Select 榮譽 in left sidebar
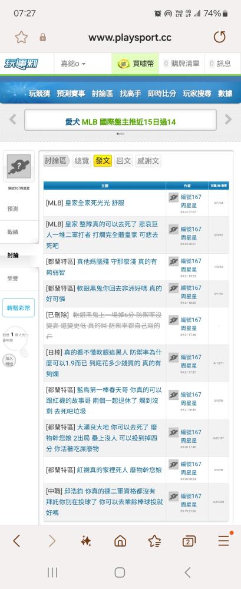Viewport: 241px width, 589px height. click(13, 279)
